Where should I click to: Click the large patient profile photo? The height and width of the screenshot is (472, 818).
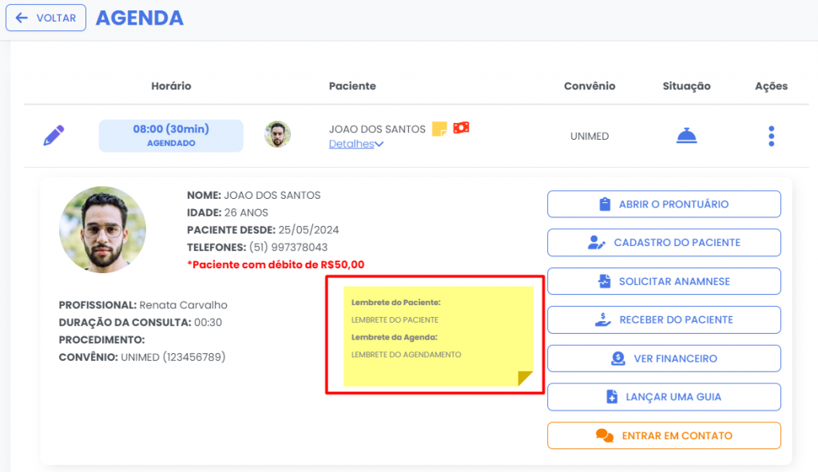[x=102, y=230]
